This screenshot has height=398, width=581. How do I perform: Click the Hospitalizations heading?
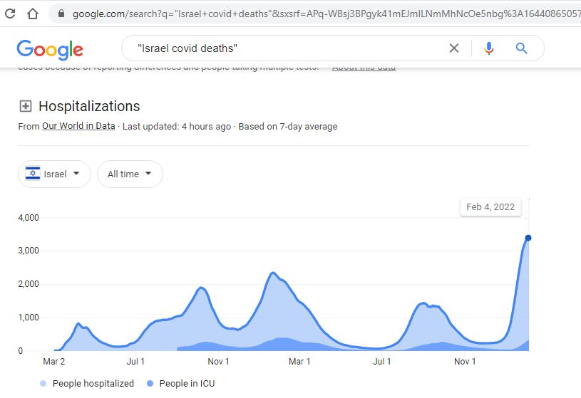[x=89, y=106]
